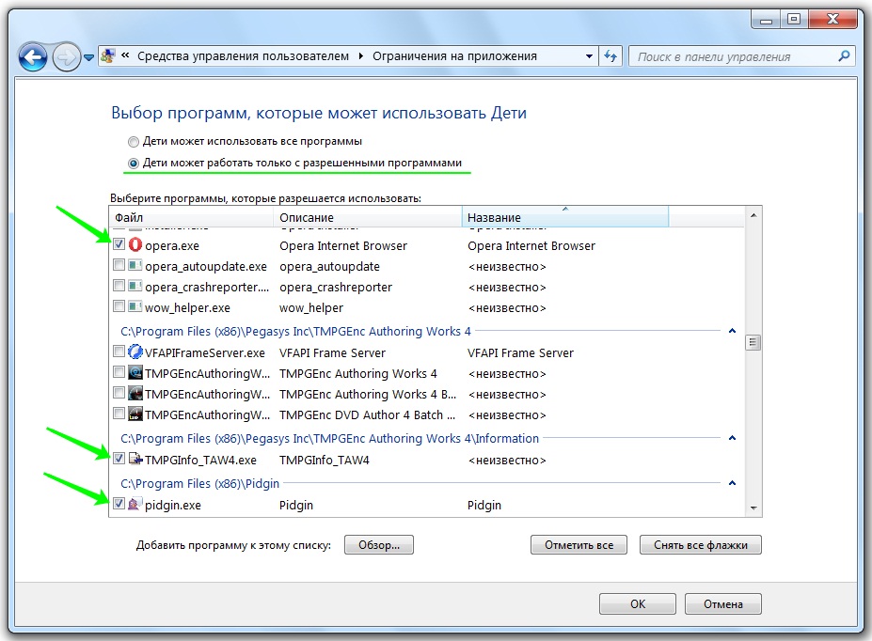Collapse the C:\Program Files (x86)\Pidgin group
Image resolution: width=872 pixels, height=641 pixels.
(733, 483)
